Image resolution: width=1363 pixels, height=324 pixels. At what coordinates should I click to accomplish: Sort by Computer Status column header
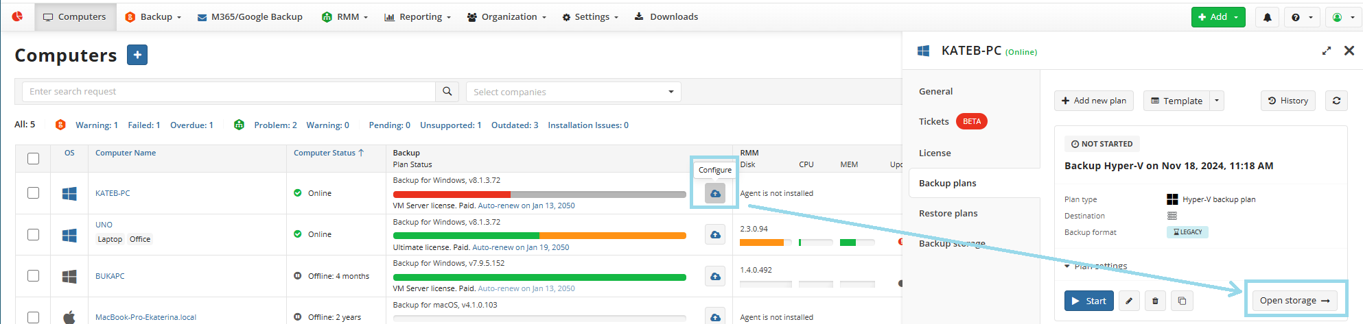[329, 153]
